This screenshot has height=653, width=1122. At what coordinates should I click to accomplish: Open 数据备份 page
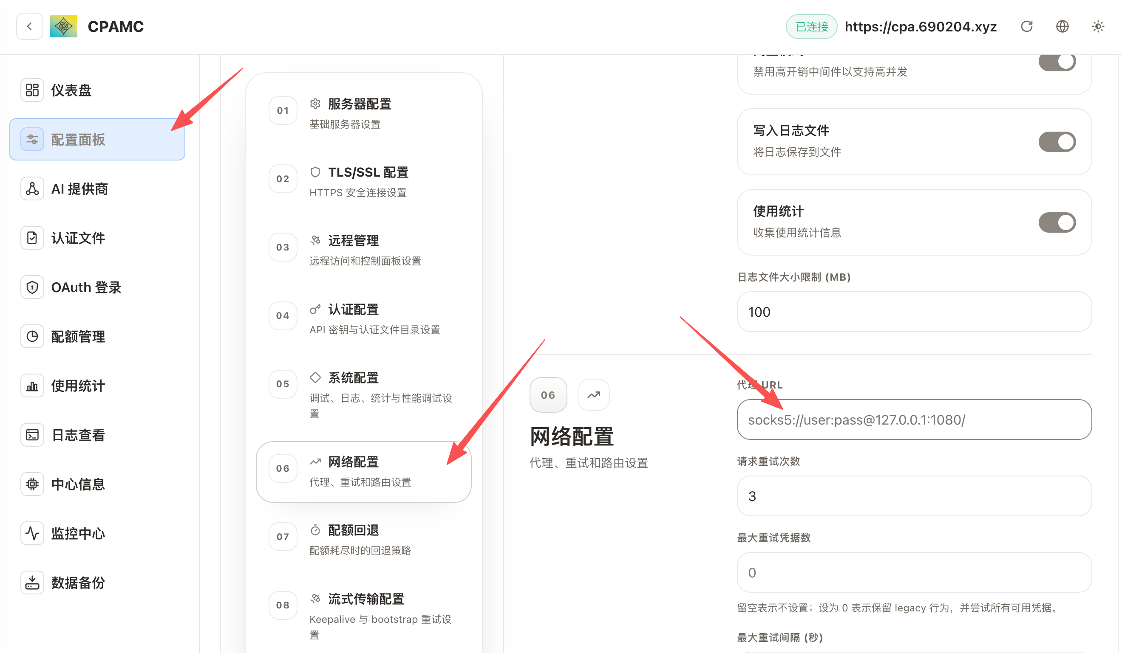(x=97, y=583)
